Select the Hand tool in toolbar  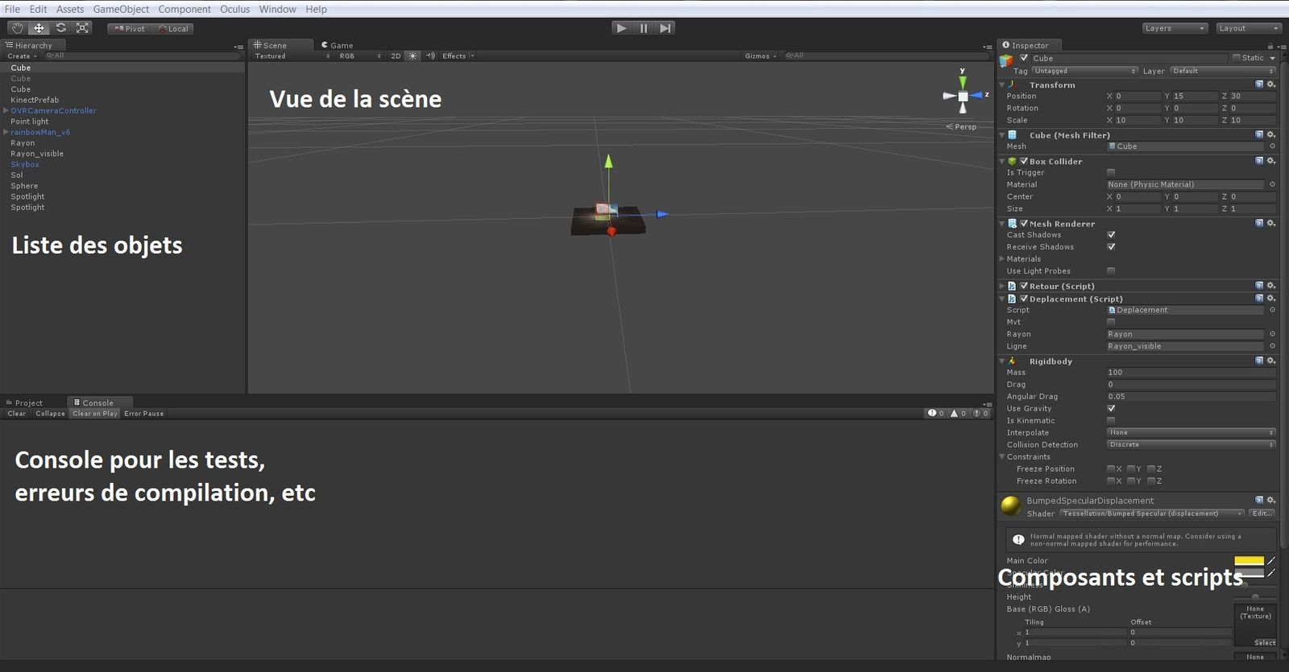click(17, 28)
